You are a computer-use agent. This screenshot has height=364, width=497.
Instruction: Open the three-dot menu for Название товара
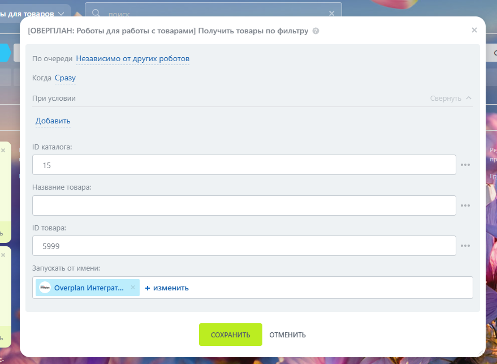tap(465, 205)
